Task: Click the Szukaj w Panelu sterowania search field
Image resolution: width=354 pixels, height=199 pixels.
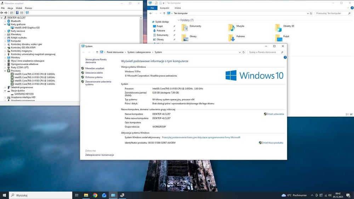Action: tap(266, 52)
